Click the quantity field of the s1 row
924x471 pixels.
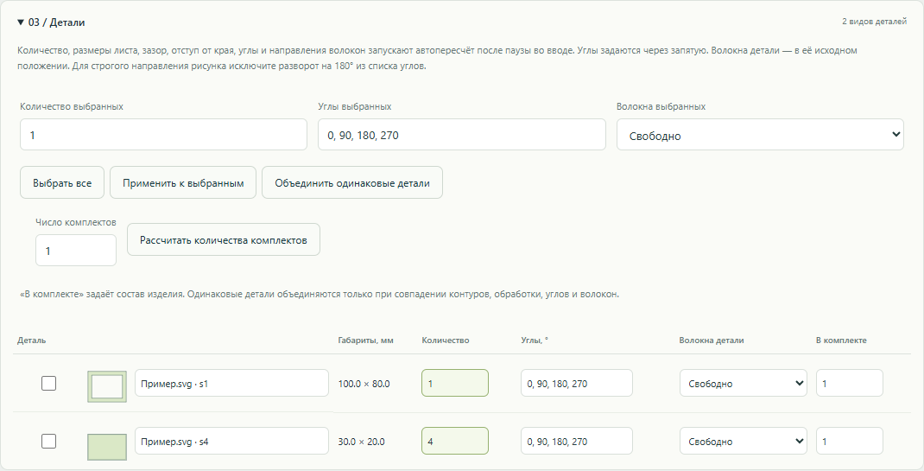(x=455, y=383)
